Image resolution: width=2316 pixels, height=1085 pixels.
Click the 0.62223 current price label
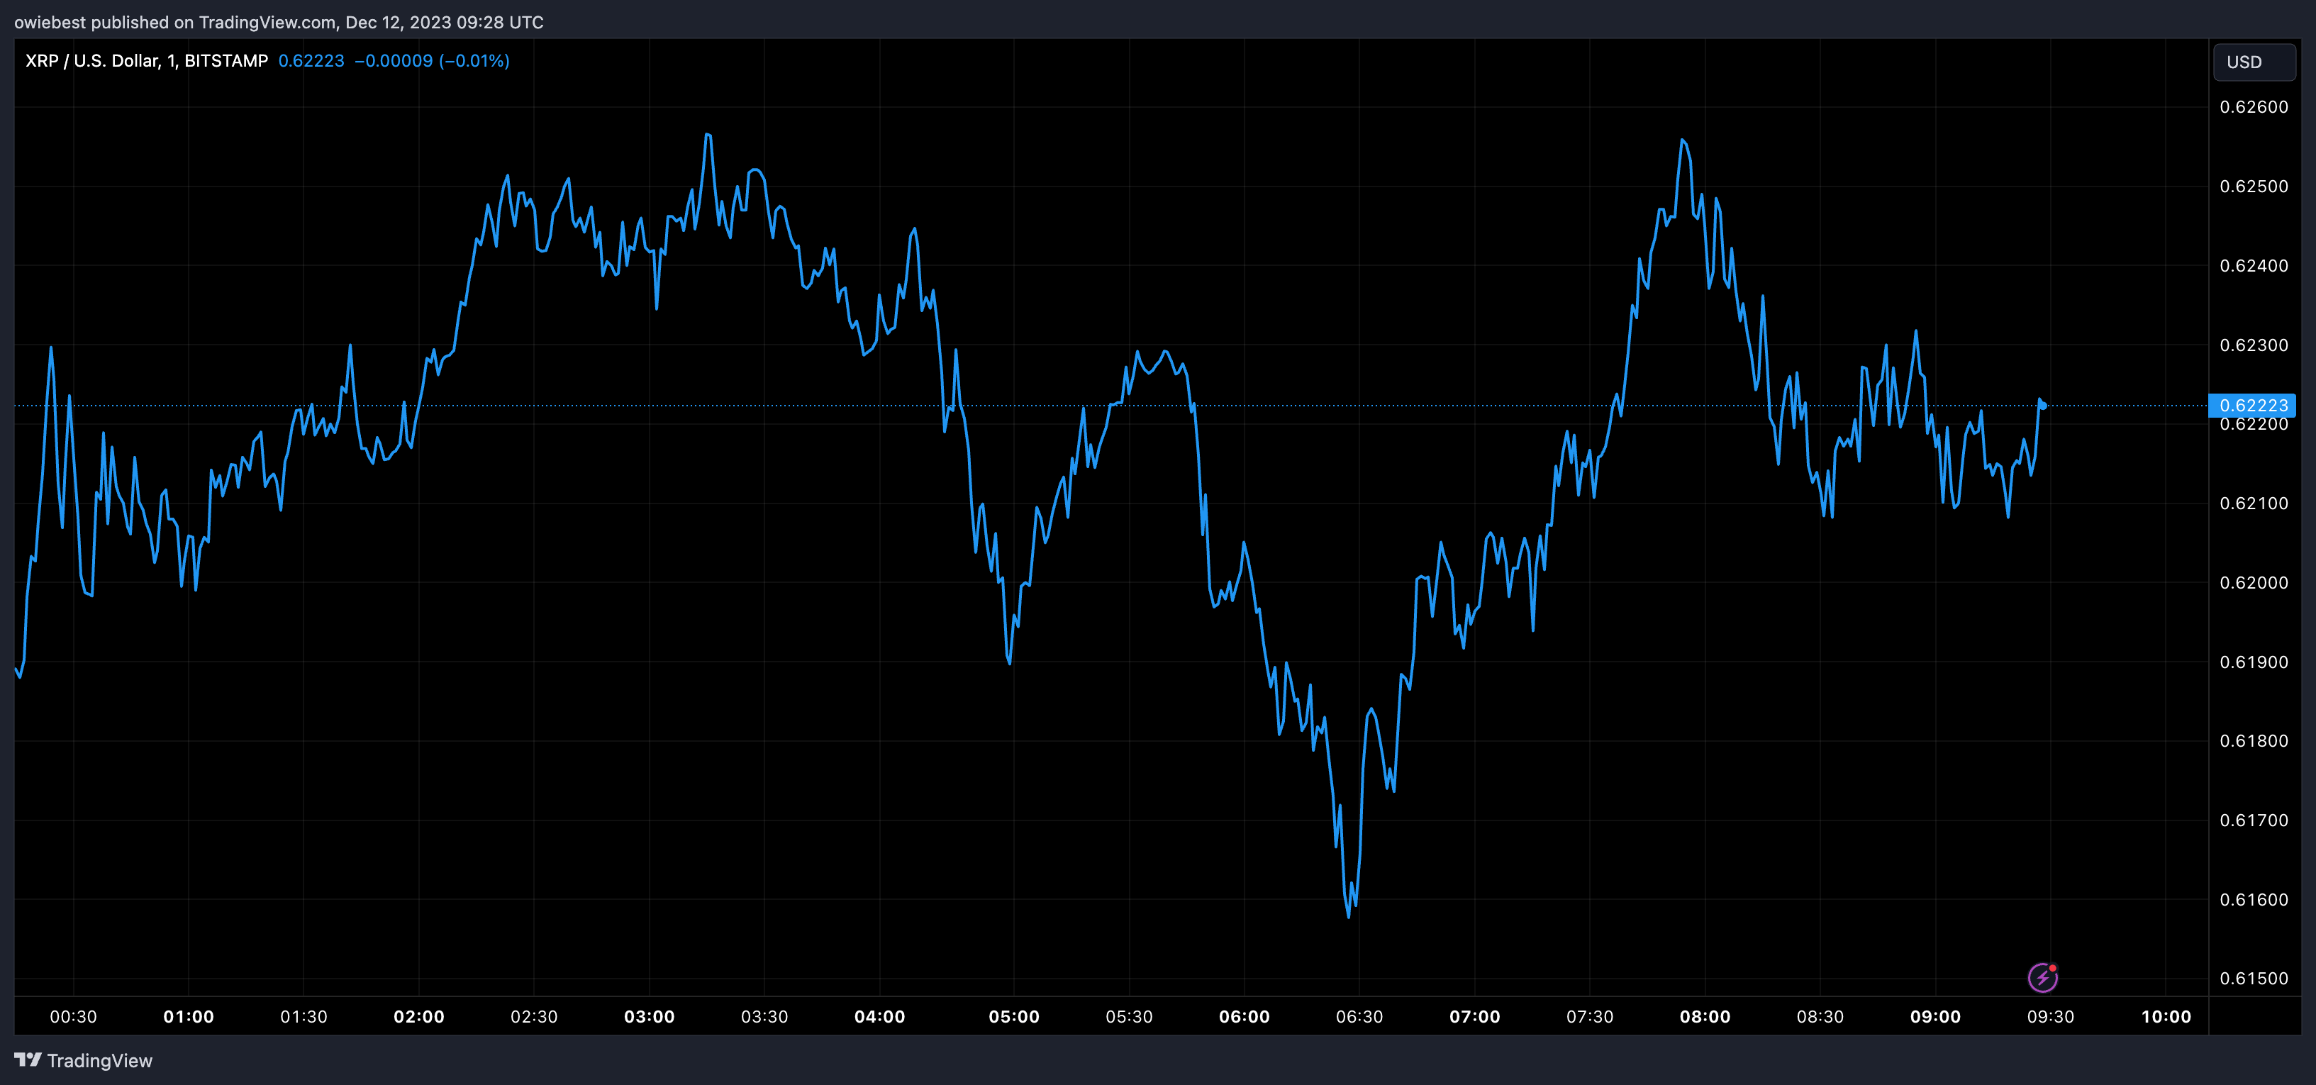2253,406
